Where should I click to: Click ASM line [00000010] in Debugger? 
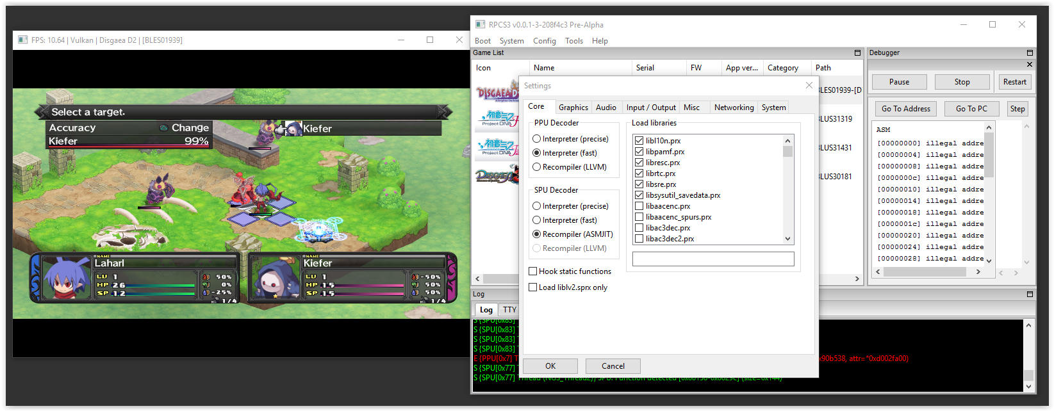click(x=930, y=189)
